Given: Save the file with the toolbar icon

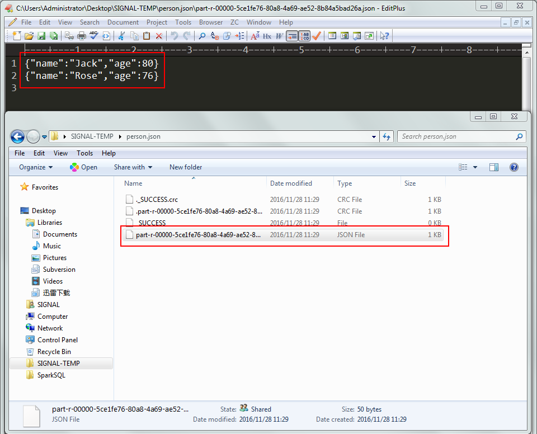Looking at the screenshot, I should click(x=41, y=36).
